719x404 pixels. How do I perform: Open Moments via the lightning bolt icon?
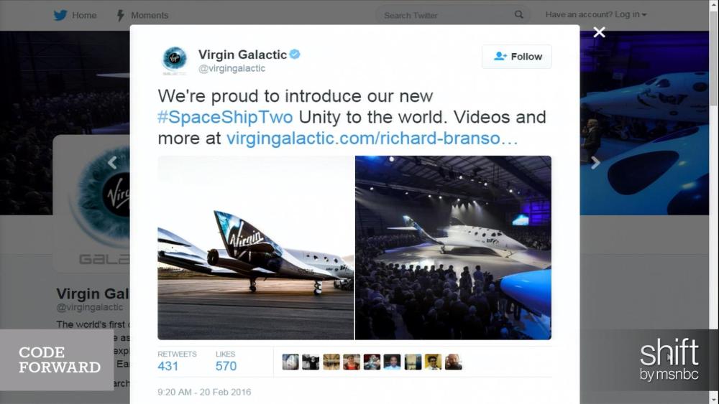point(120,15)
